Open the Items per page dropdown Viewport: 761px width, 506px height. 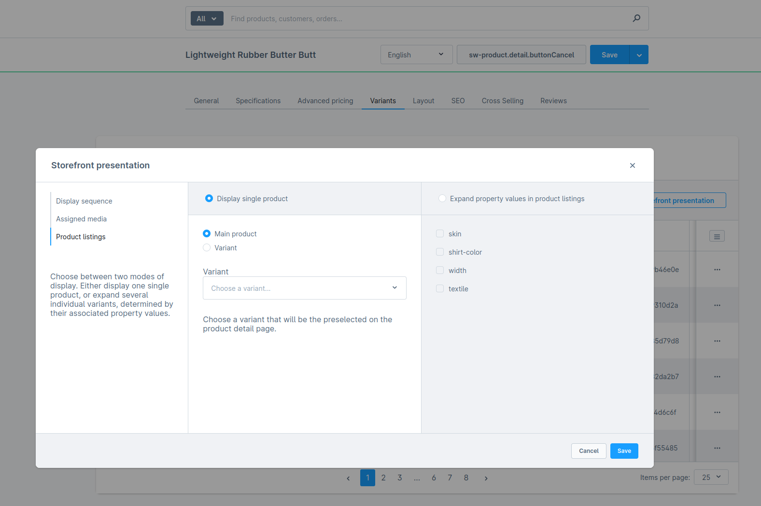point(711,477)
